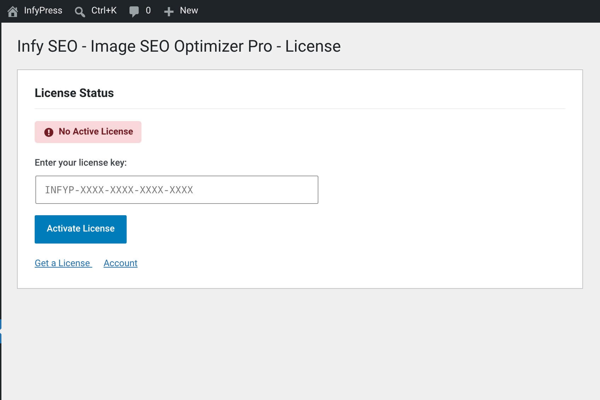The height and width of the screenshot is (400, 600).
Task: Click the comments bubble icon
Action: tap(134, 11)
